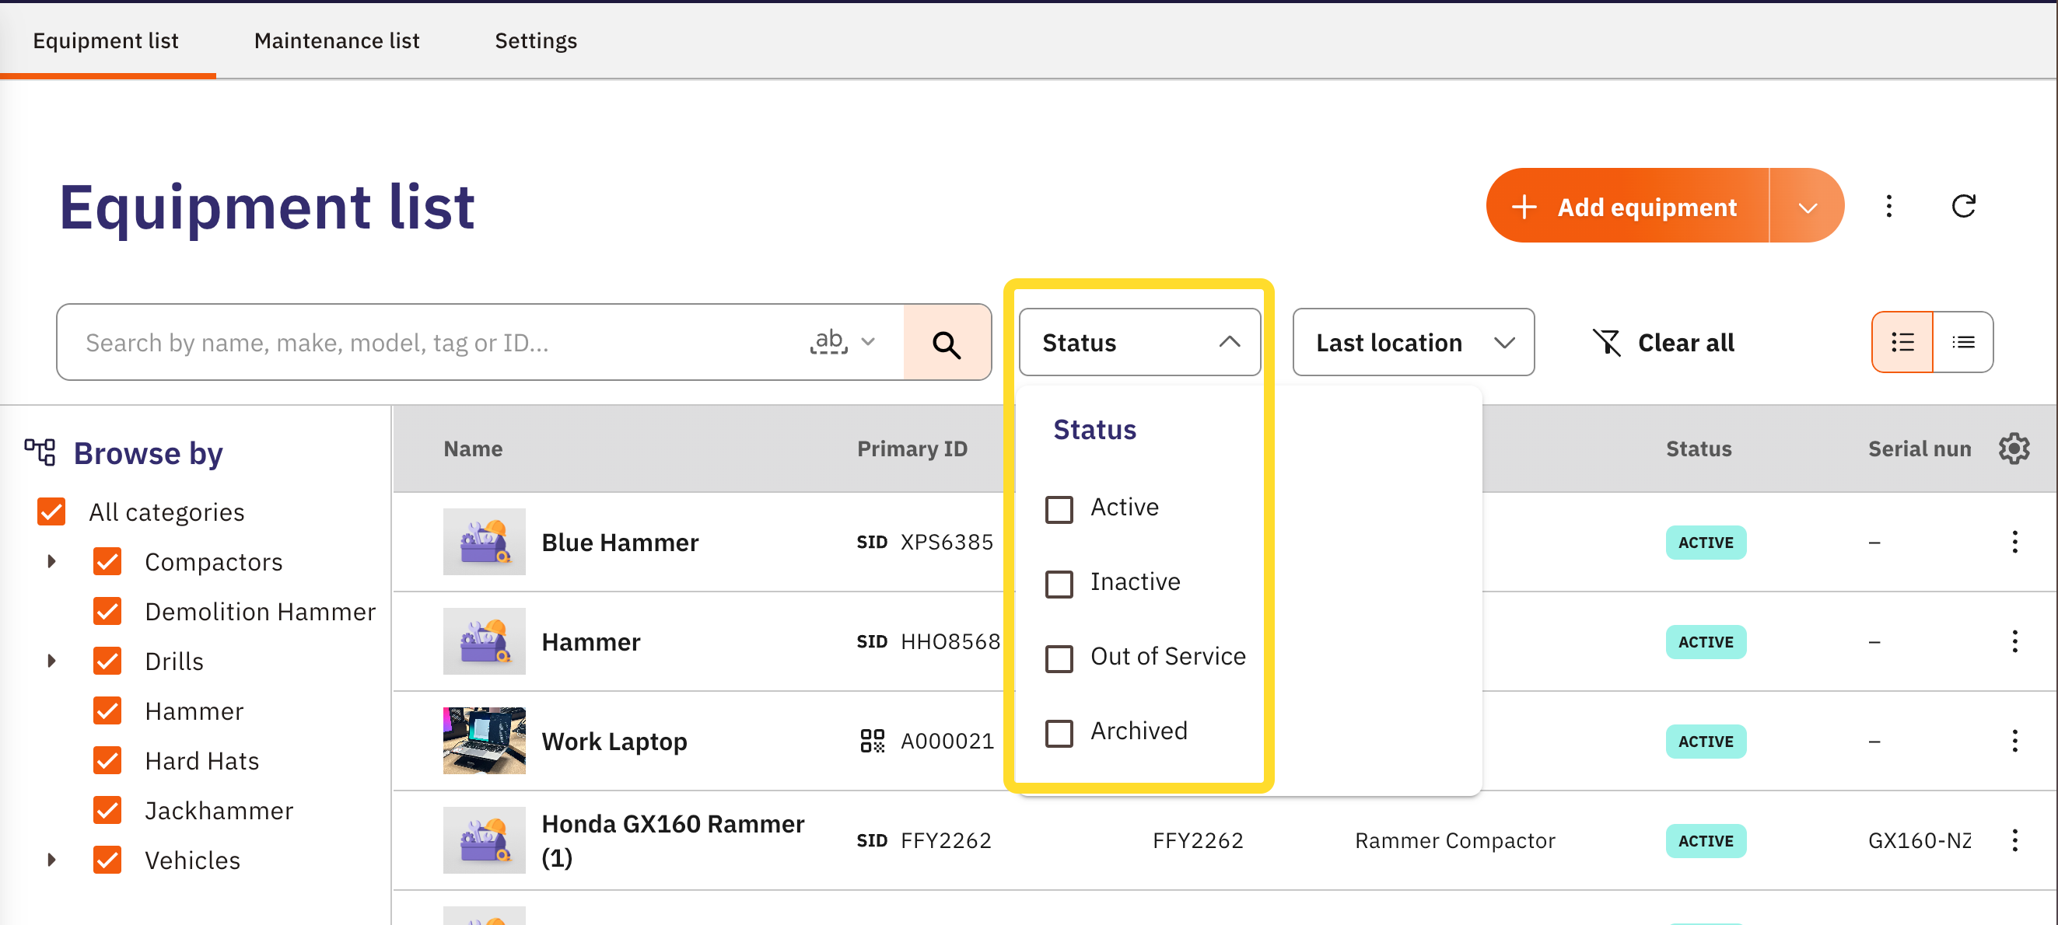Viewport: 2058px width, 925px height.
Task: Click the plus icon in Add equipment
Action: point(1524,207)
